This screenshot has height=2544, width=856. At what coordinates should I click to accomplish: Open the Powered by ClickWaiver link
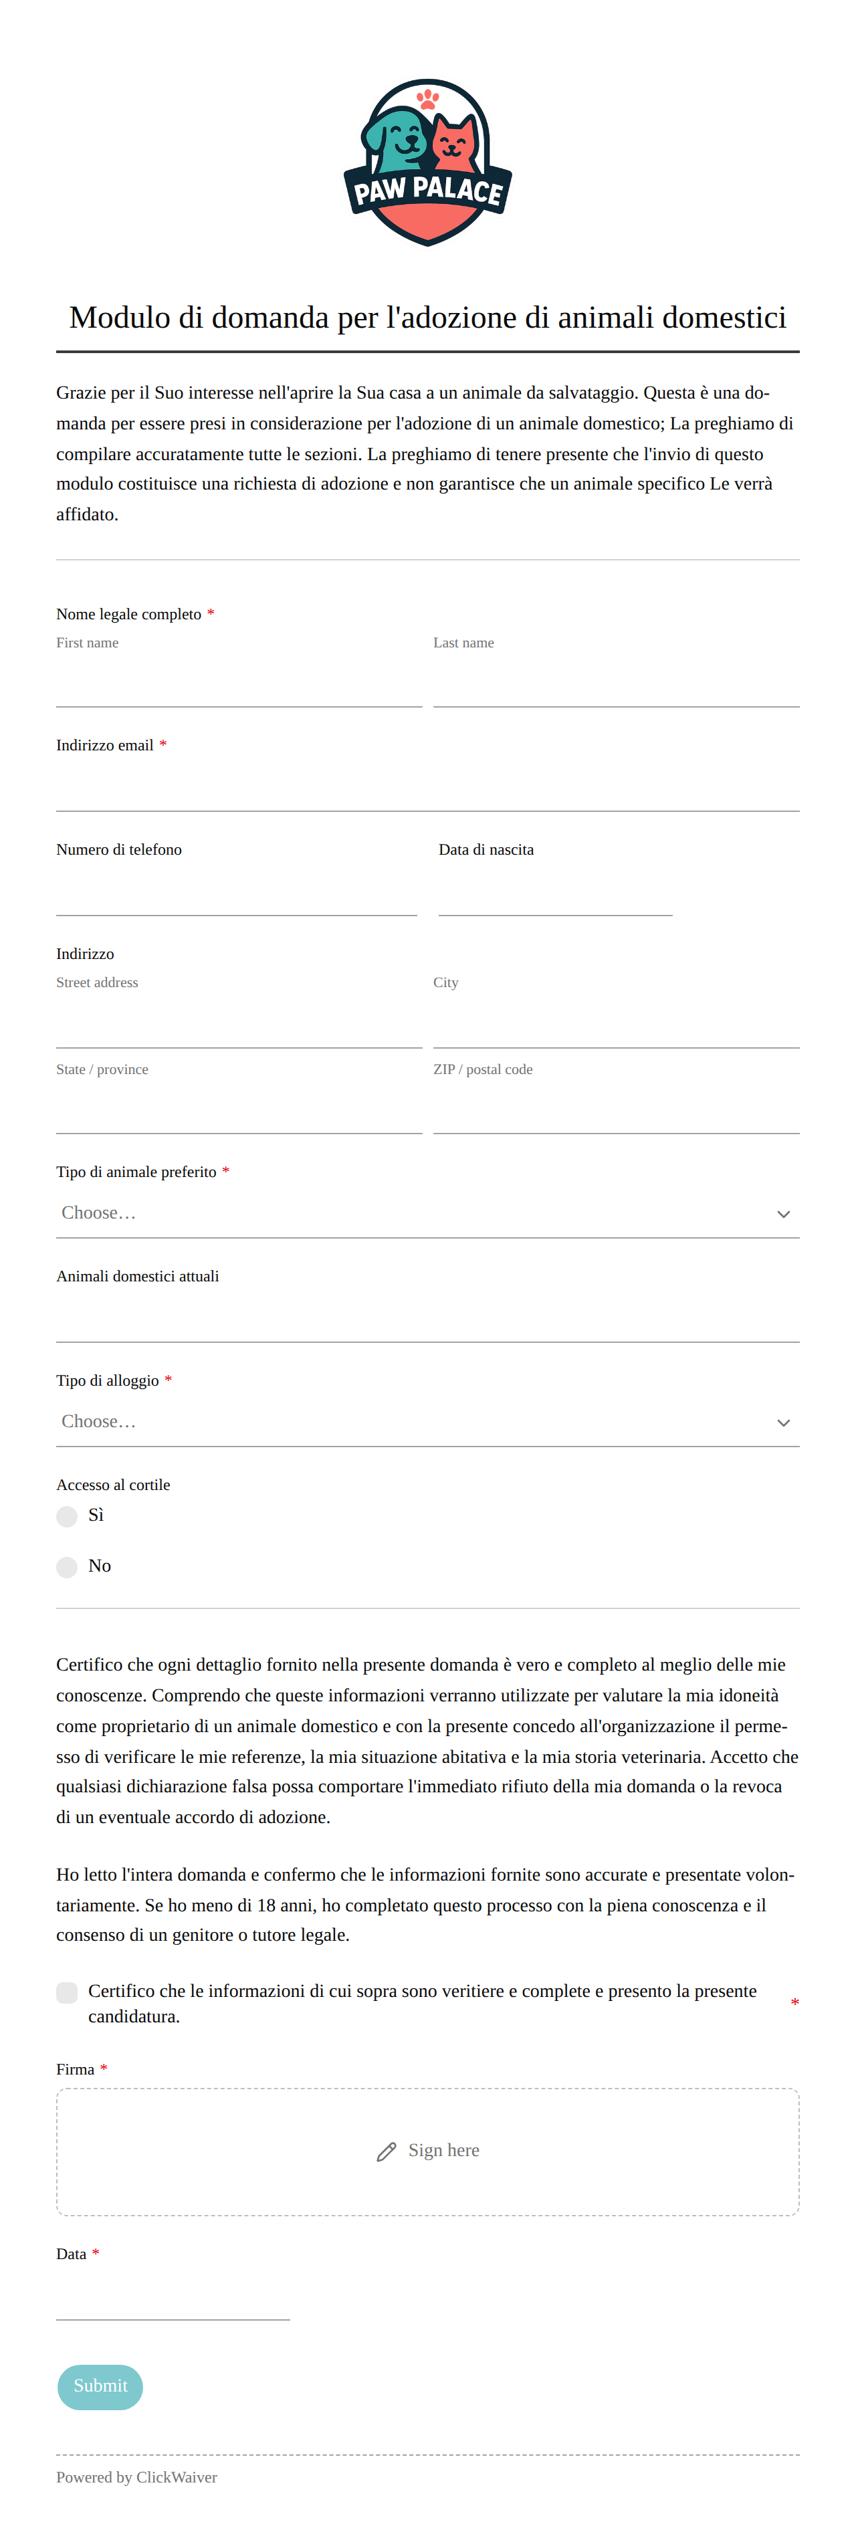[136, 2477]
